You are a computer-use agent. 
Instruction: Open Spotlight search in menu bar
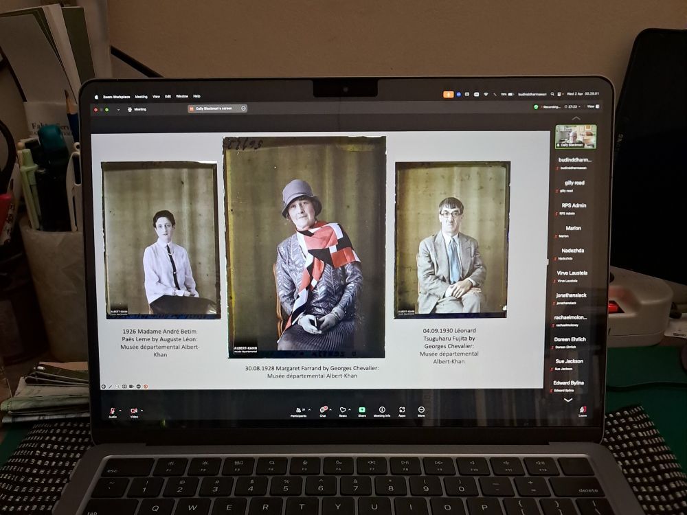(552, 93)
